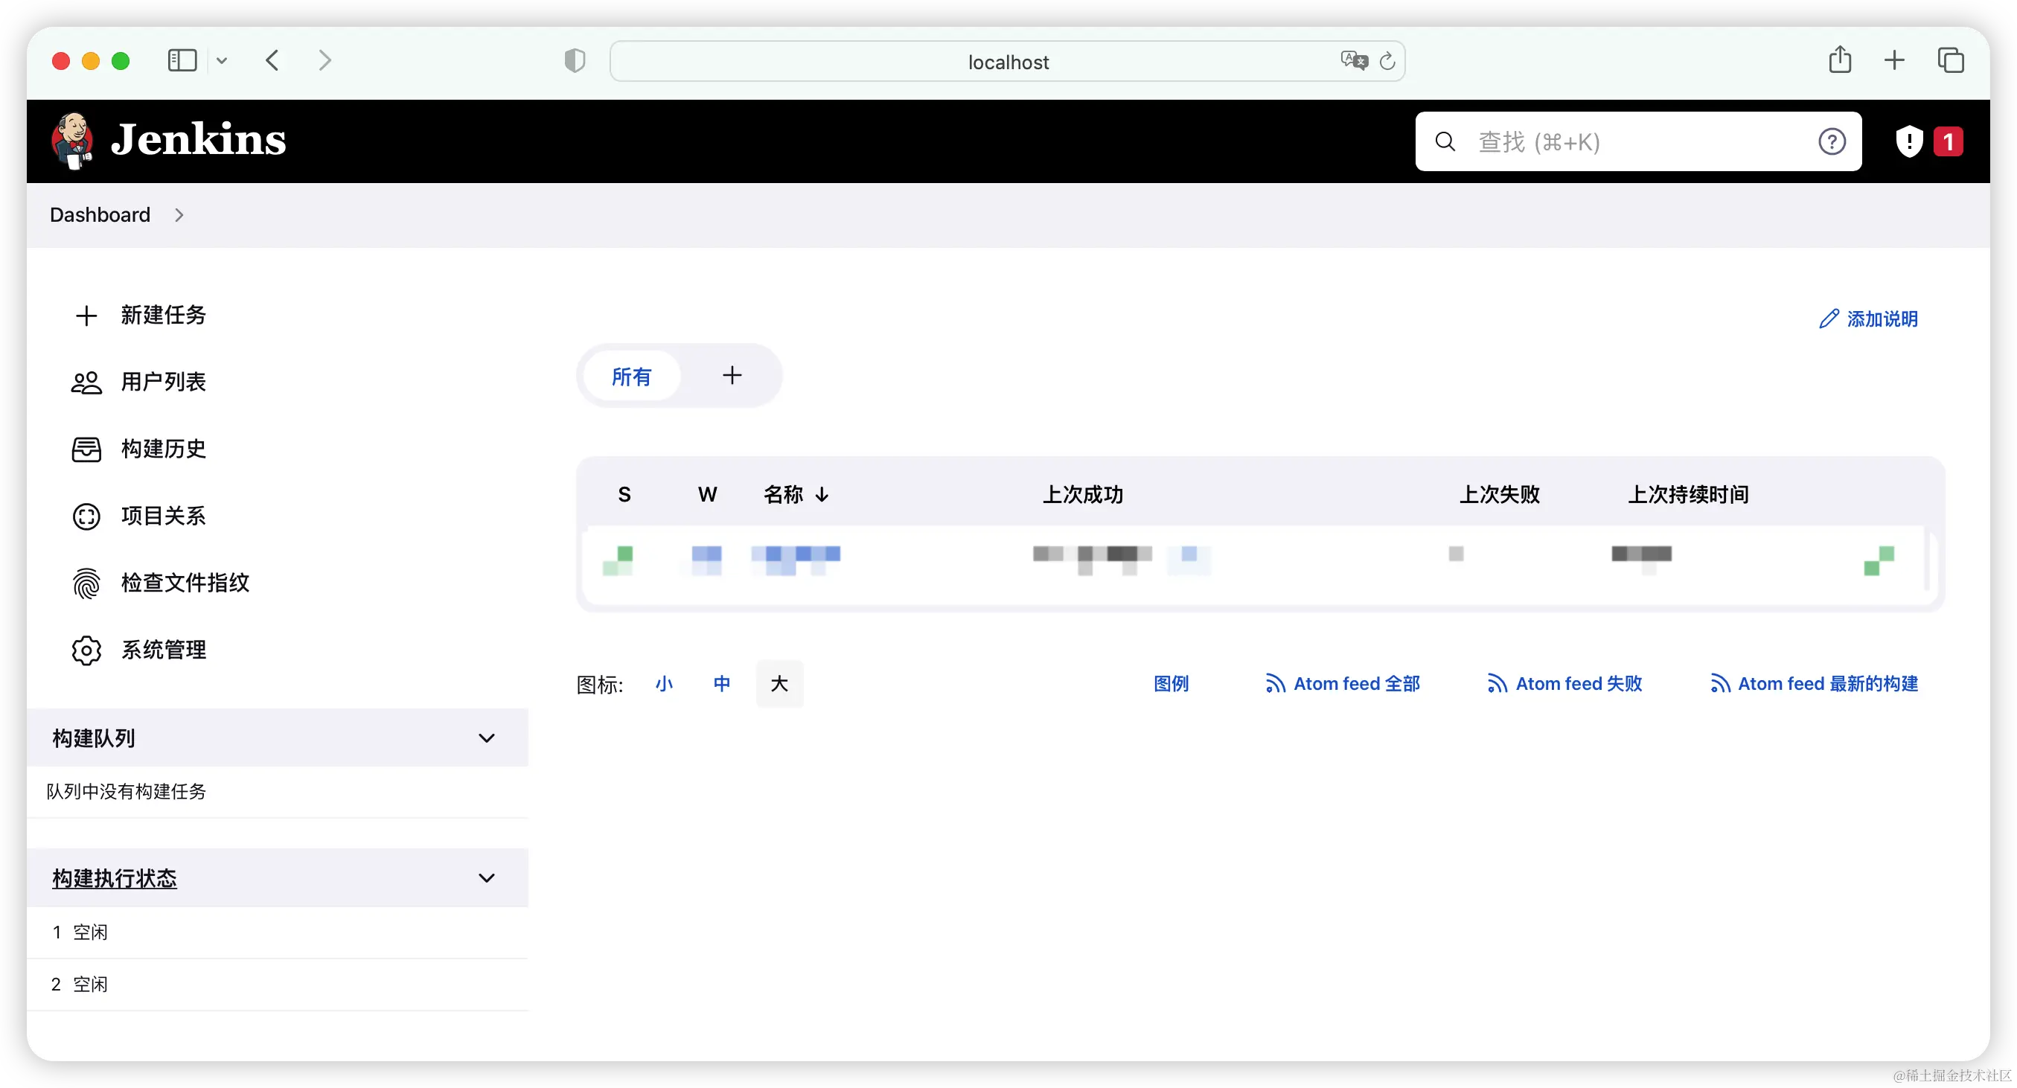Open 系统管理 with the gear icon
Screen dimensions: 2017x1088
(x=162, y=650)
